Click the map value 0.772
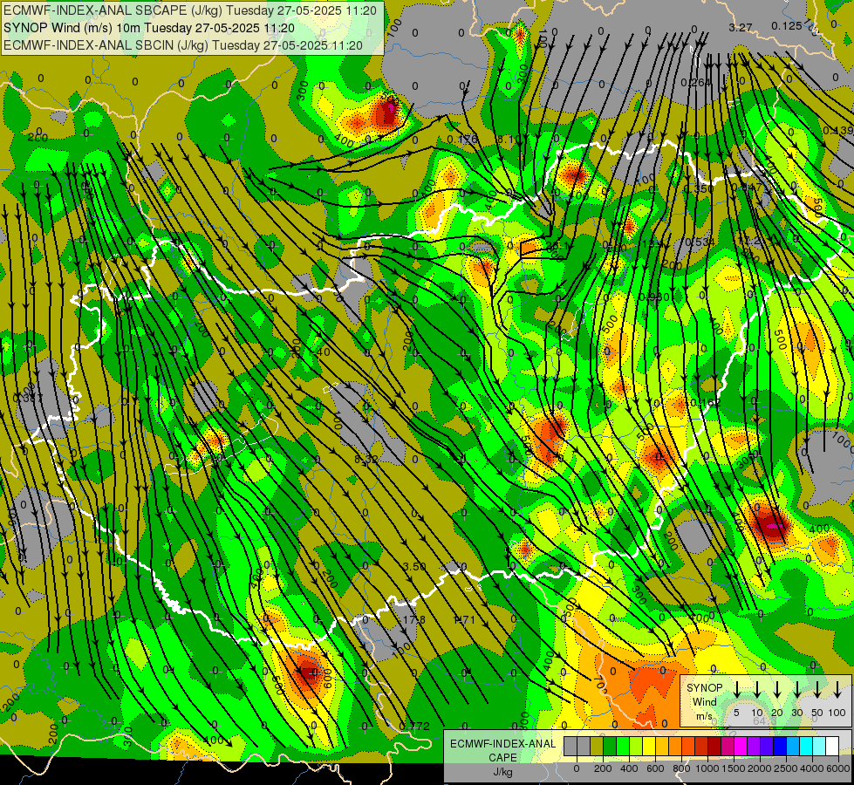Image resolution: width=854 pixels, height=785 pixels. pos(414,726)
